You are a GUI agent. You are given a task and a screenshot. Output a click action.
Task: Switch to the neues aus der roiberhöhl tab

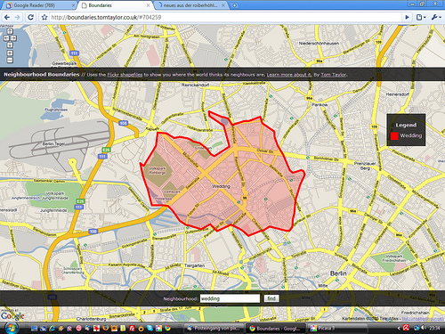191,5
